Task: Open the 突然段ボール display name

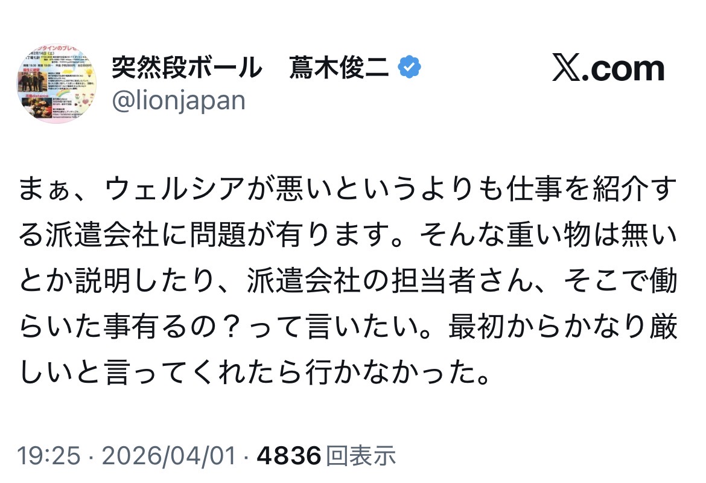Action: (x=186, y=69)
